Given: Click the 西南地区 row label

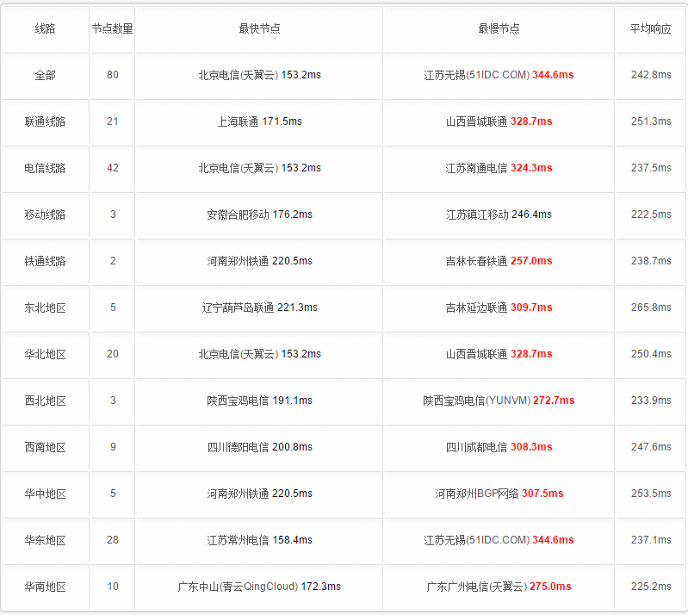Looking at the screenshot, I should [45, 447].
